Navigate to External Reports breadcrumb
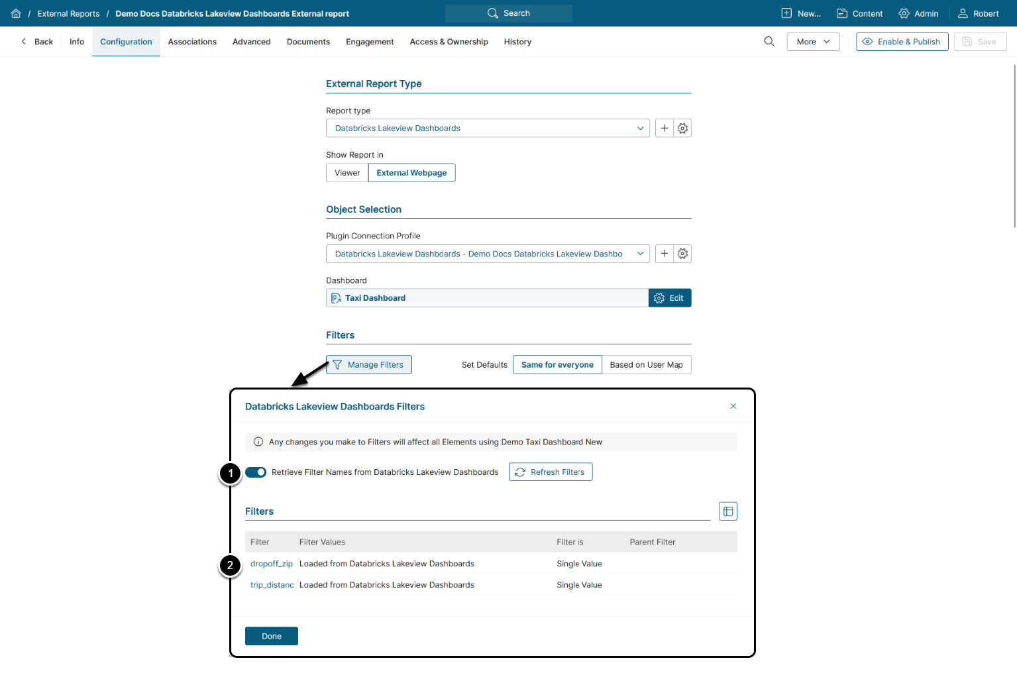 tap(68, 13)
